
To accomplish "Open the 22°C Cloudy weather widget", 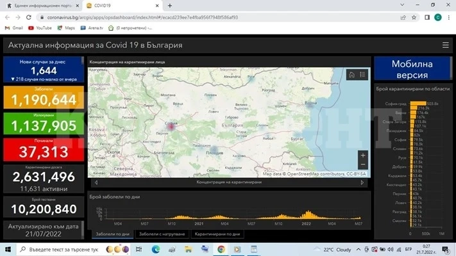I will point(333,250).
